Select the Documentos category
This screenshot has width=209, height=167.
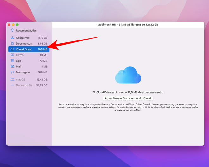(29, 43)
